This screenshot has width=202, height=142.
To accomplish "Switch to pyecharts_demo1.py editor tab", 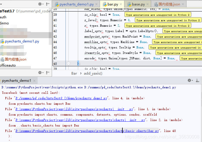I will coord(76,4).
